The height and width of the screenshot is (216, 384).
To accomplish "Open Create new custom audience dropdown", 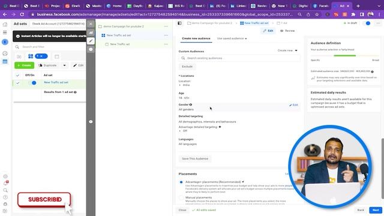I will [x=287, y=50].
